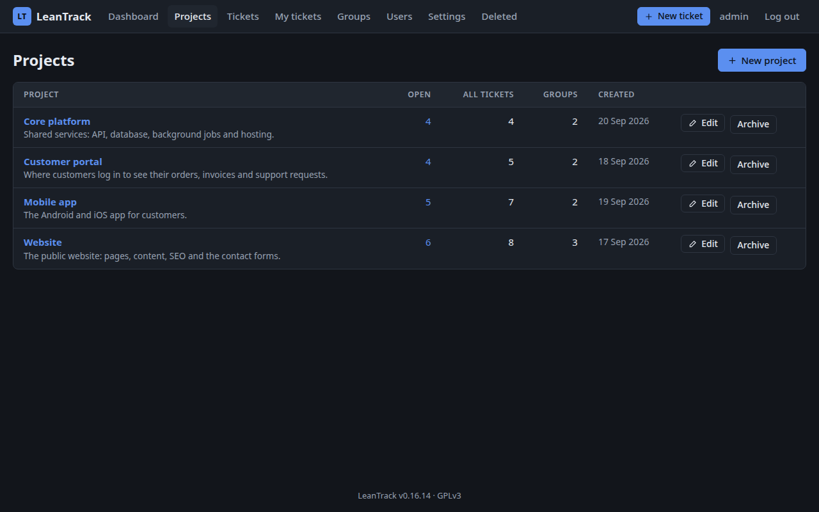
Task: Click the date 20 Sep 2026
Action: (624, 121)
